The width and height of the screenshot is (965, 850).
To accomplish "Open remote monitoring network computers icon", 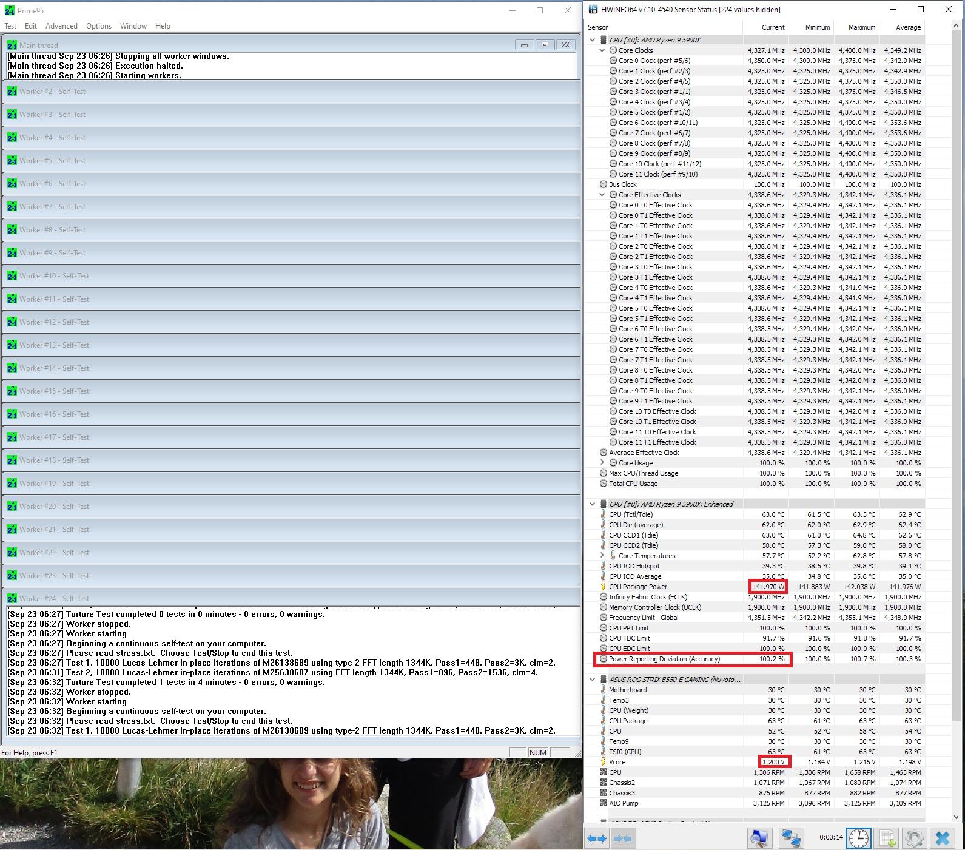I will 791,838.
